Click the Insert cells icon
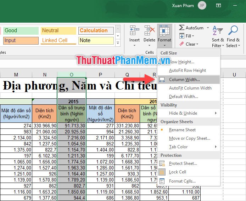The width and height of the screenshot is (246, 201). tap(134, 30)
